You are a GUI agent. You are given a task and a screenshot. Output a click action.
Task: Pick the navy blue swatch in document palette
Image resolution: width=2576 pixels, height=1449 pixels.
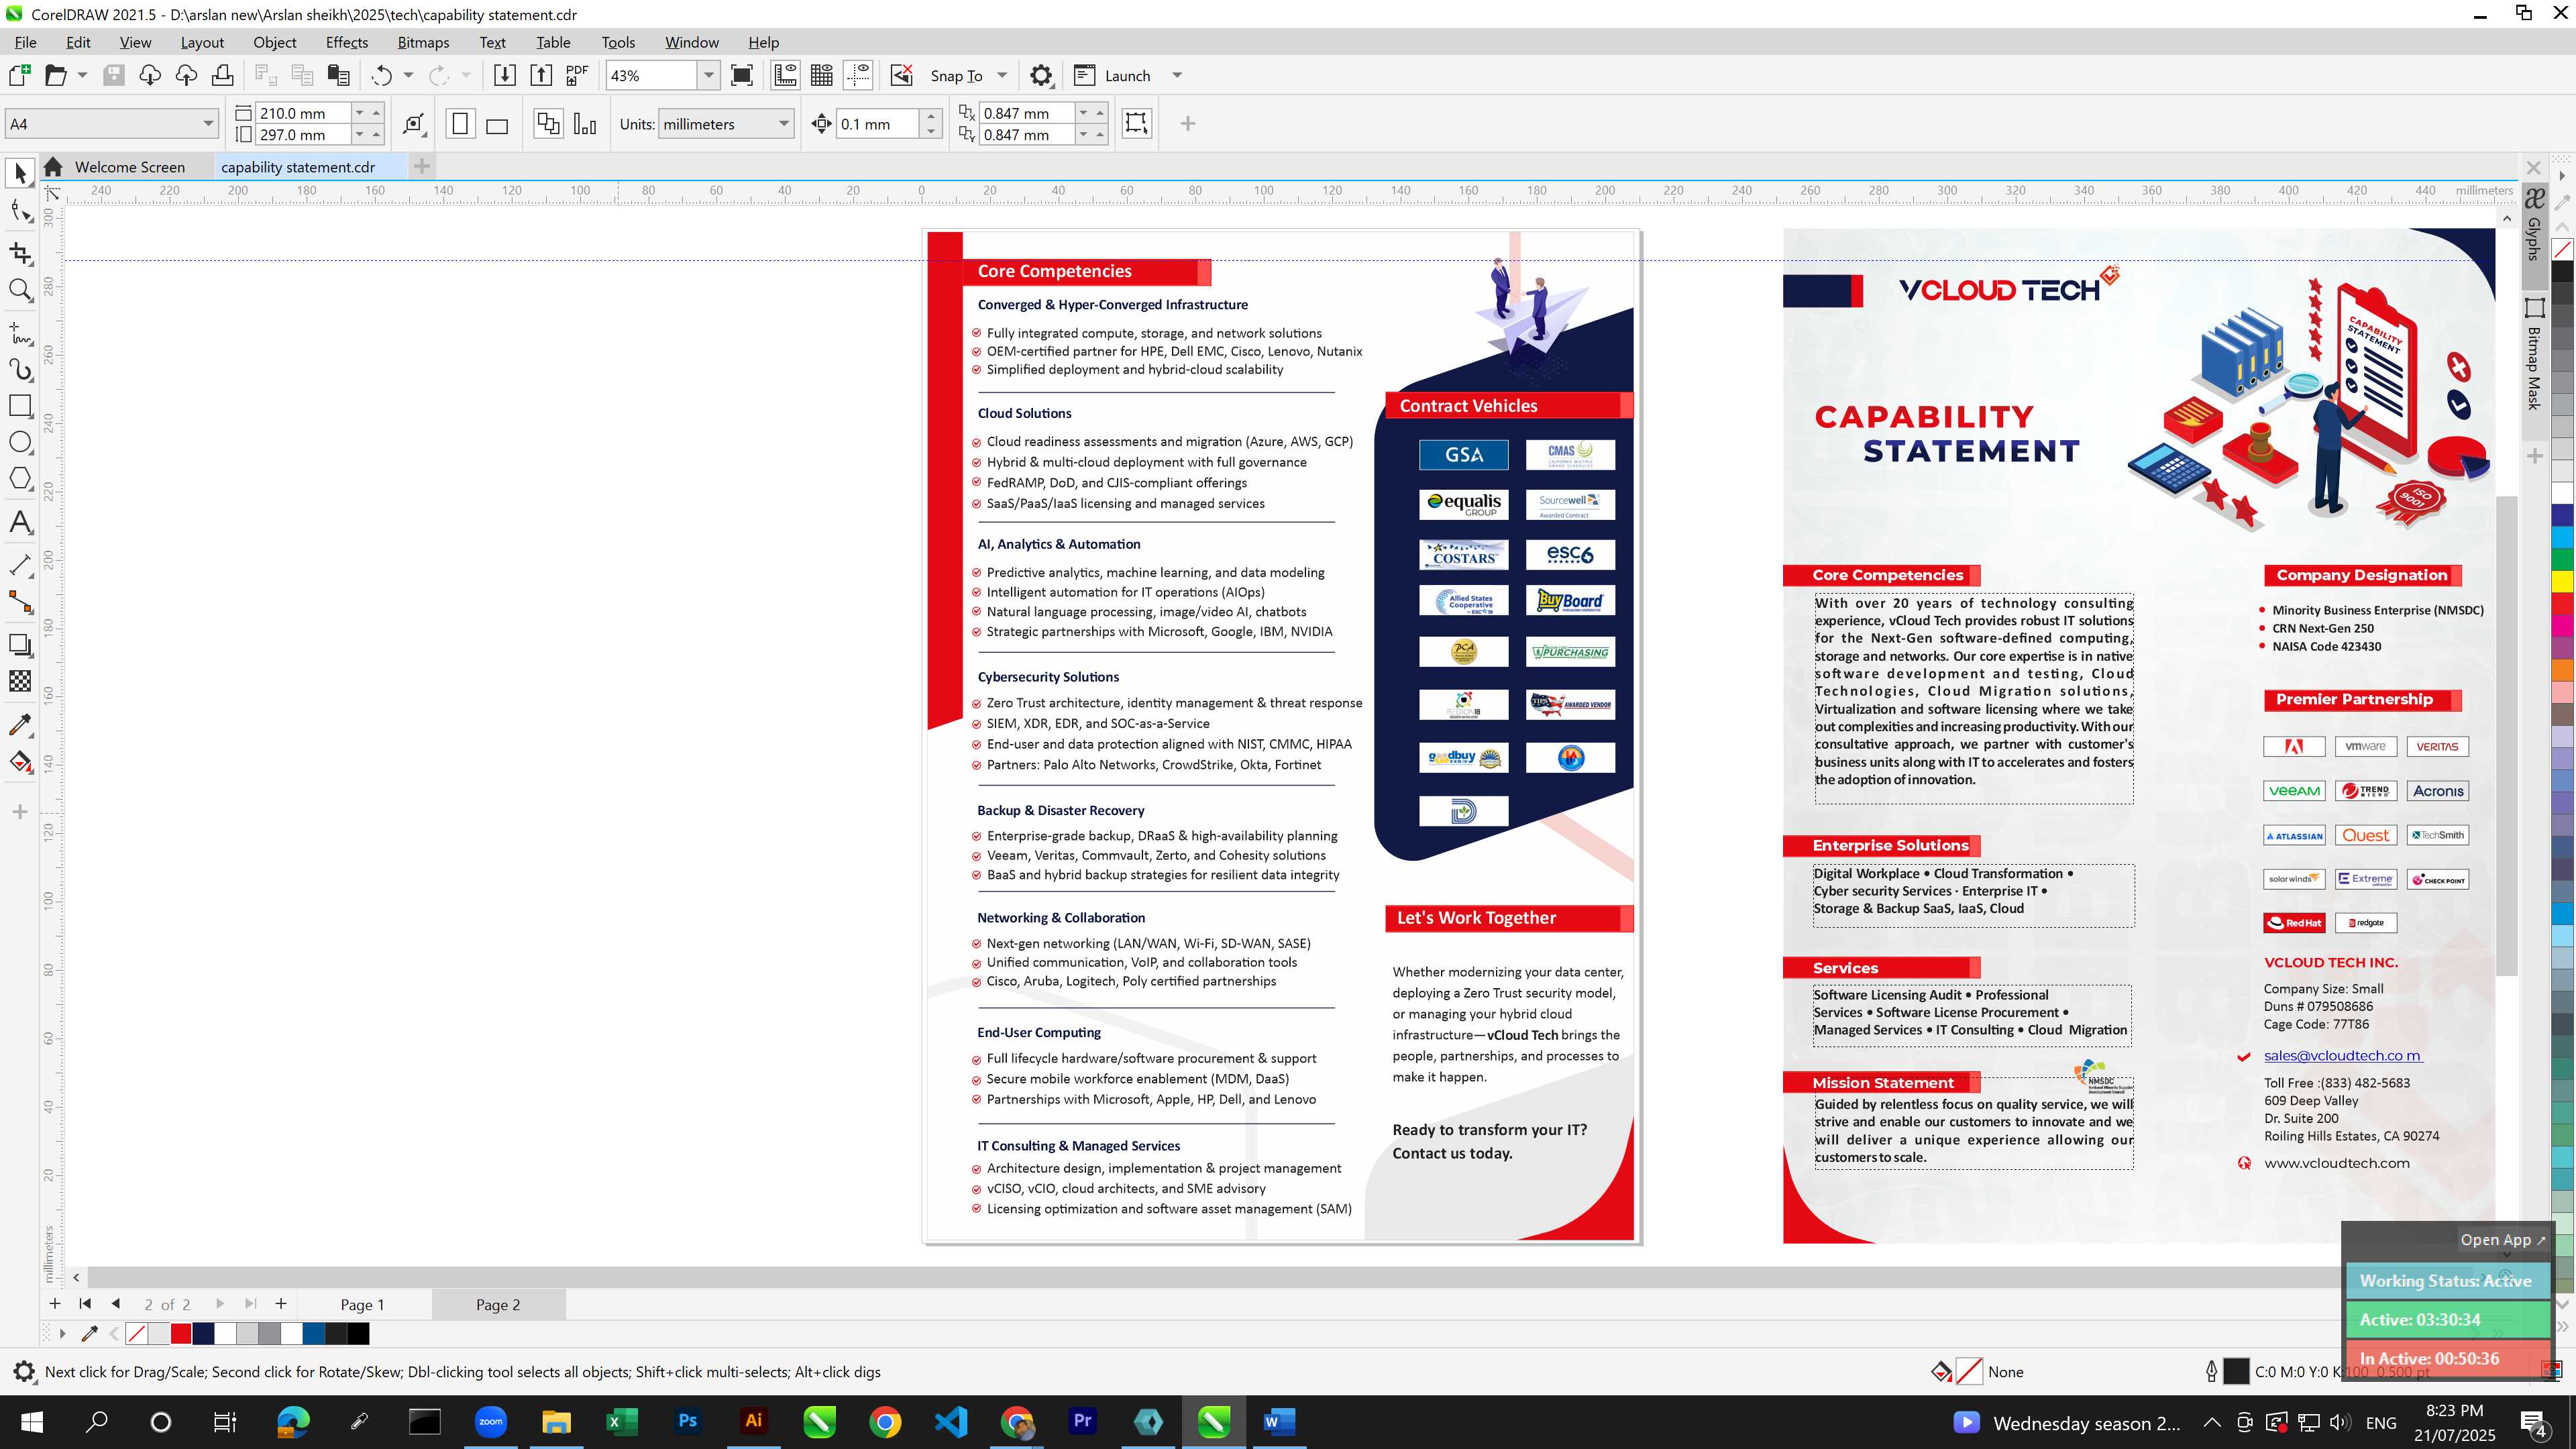pos(203,1334)
